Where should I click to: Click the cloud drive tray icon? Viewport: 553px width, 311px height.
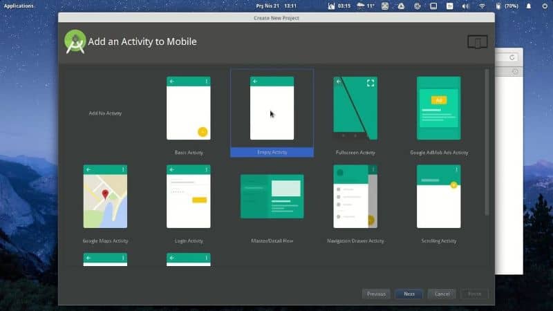[x=401, y=6]
